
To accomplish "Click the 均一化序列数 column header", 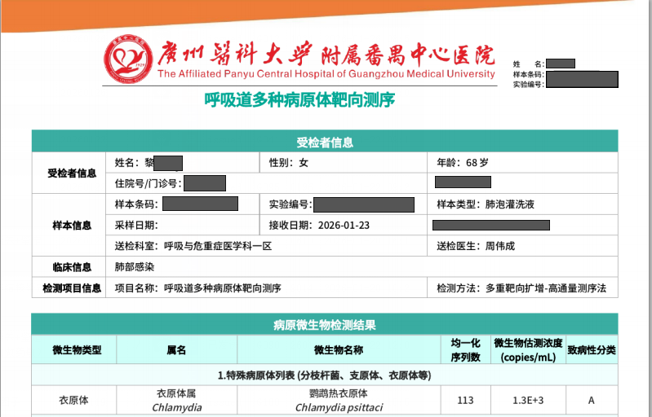I will (466, 350).
